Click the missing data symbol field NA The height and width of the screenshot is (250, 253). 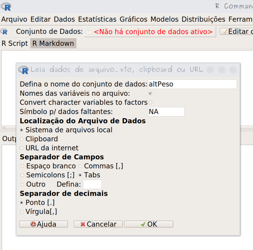pyautogui.click(x=166, y=112)
